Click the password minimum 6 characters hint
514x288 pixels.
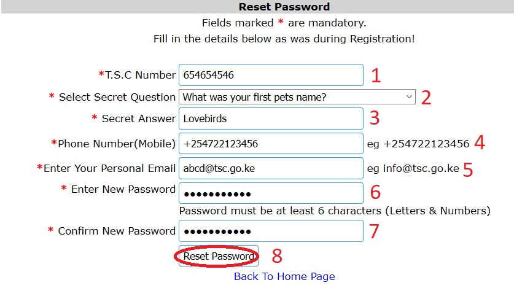click(x=335, y=211)
